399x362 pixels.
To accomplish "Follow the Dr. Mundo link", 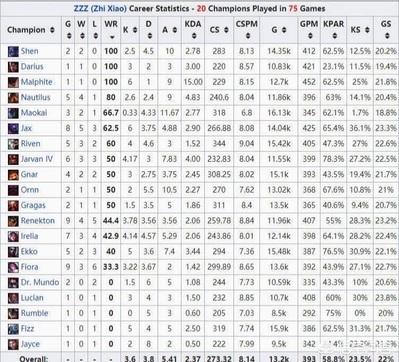I will 40,282.
